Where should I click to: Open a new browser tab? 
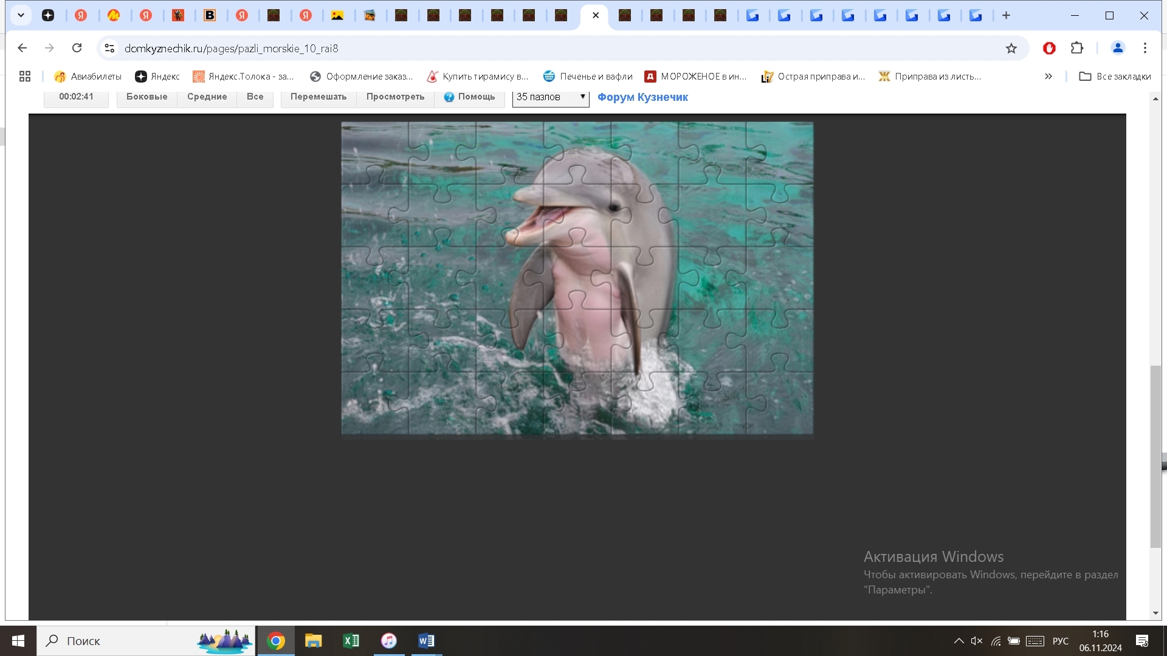(1006, 15)
